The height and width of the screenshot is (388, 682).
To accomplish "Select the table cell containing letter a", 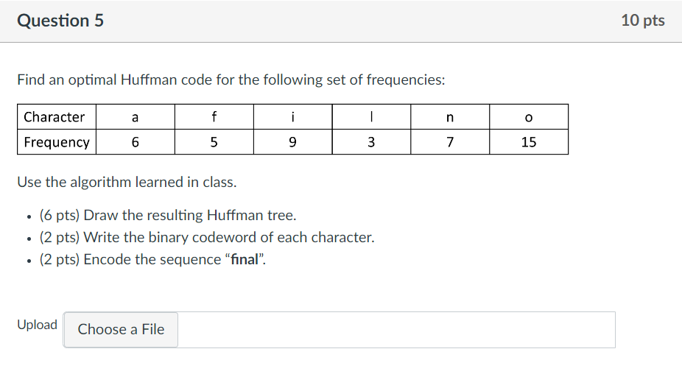I will [x=136, y=116].
